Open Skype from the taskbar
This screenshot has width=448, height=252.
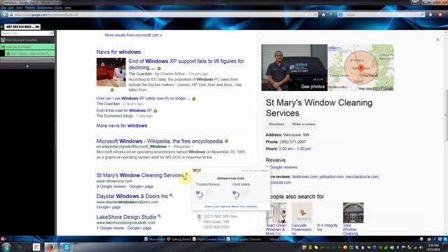pos(66,247)
